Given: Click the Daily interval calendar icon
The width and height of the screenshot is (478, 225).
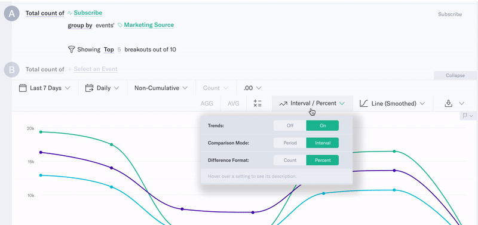Looking at the screenshot, I should tap(89, 88).
